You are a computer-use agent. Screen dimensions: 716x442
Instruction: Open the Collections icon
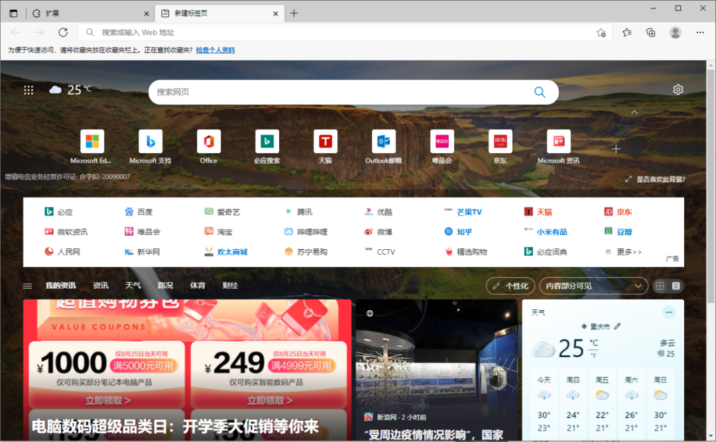(x=651, y=32)
